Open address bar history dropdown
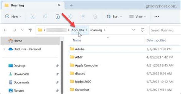181x94 pixels. [x=134, y=30]
